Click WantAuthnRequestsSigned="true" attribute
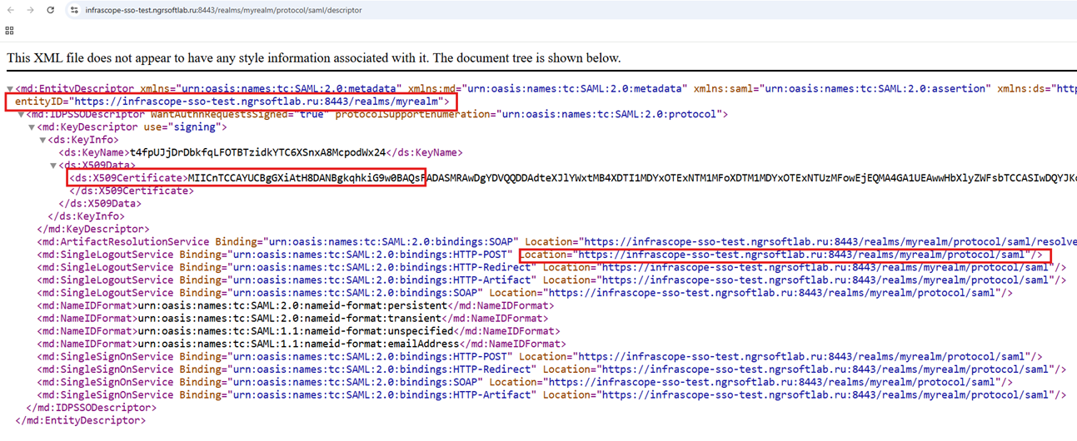Screen dimensions: 1077x441 point(240,114)
